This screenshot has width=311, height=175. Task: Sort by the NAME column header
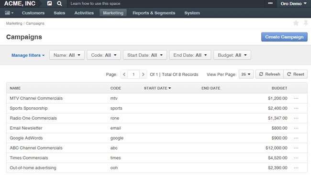[x=15, y=88]
